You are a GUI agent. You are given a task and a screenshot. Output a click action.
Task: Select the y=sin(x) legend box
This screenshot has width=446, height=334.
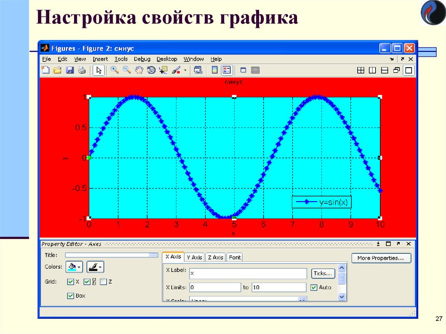pos(322,202)
